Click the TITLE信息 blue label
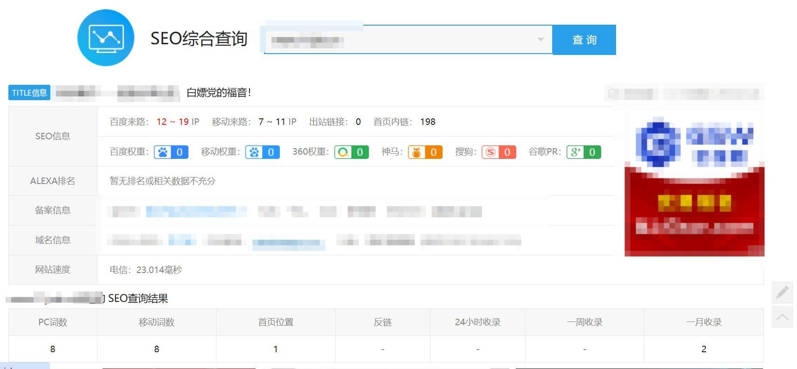 pos(29,93)
